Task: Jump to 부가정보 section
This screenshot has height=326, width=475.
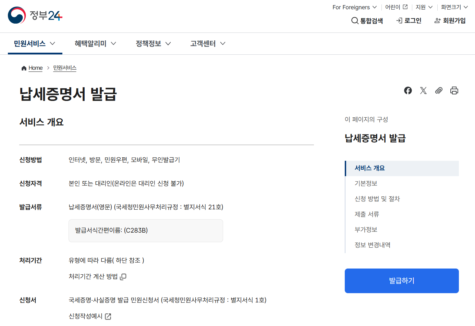Action: (x=366, y=230)
